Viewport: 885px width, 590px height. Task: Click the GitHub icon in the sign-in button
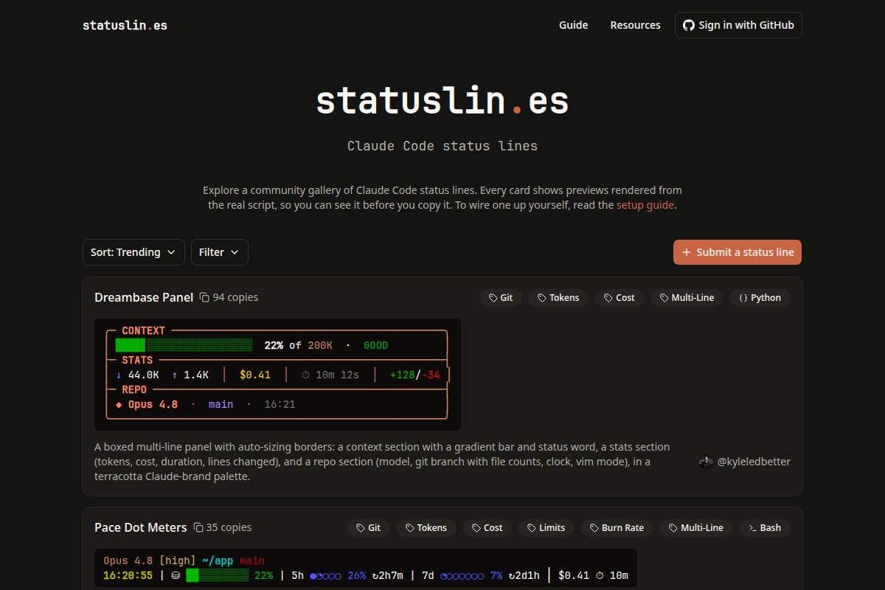tap(689, 25)
